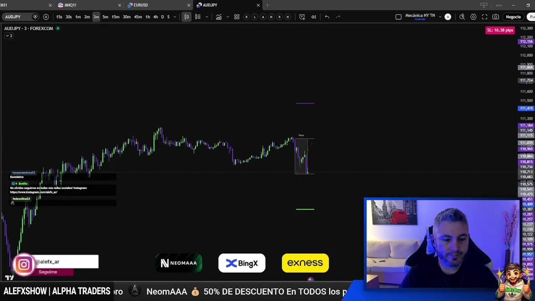Expand the timeframe list dropdown arrow

pyautogui.click(x=175, y=17)
